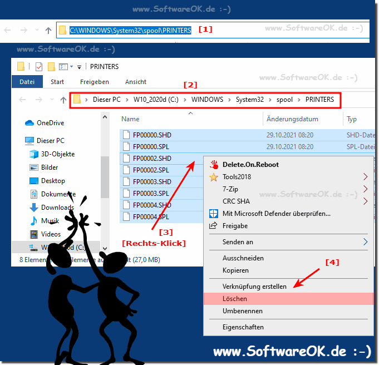This screenshot has width=379, height=365.
Task: Switch to the Start ribbon tab
Action: click(57, 82)
